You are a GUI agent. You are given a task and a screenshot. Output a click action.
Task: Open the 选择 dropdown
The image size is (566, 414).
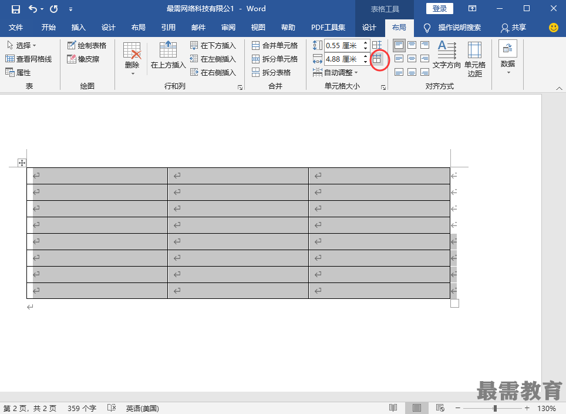[22, 45]
